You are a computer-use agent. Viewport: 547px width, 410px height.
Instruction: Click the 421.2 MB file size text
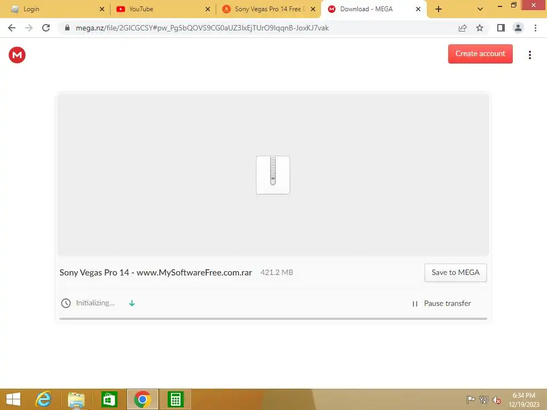coord(277,272)
